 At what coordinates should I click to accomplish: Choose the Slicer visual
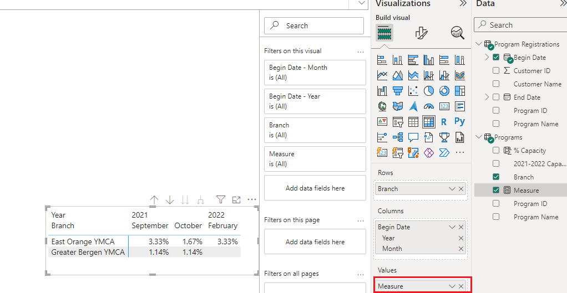click(398, 122)
